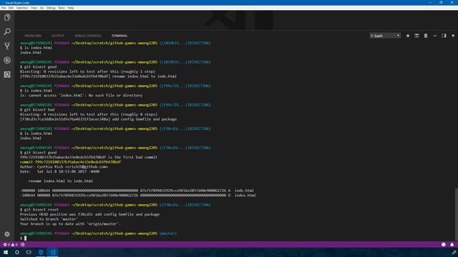Screen dimensions: 458x257
Task: Open the View menu
Action: pos(34,8)
